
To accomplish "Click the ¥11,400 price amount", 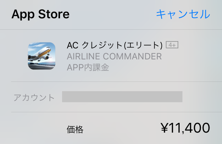I will pyautogui.click(x=185, y=128).
